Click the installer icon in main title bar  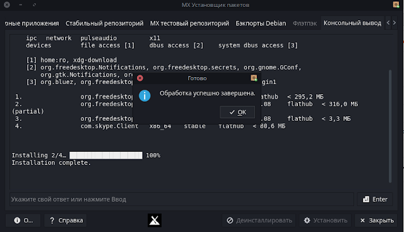pyautogui.click(x=396, y=4)
